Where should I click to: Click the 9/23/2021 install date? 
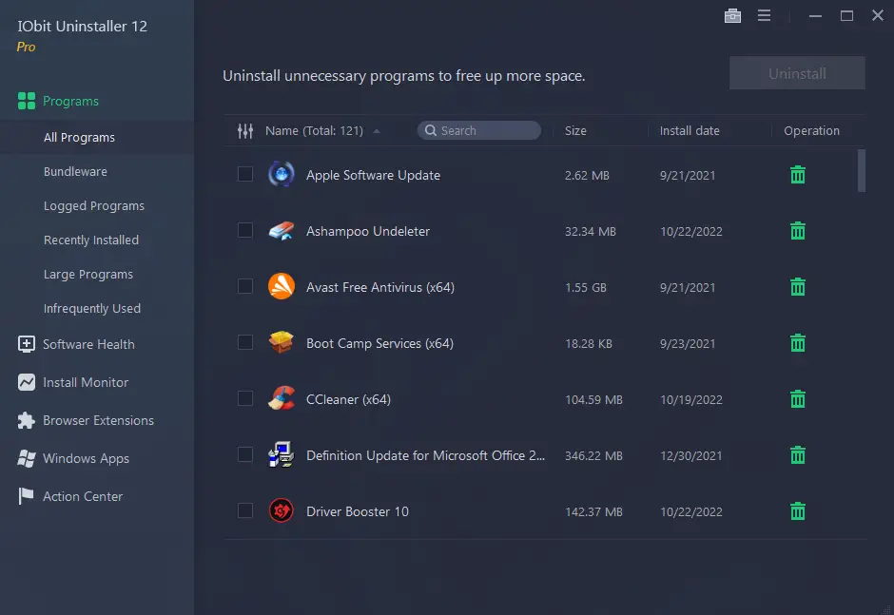(688, 344)
